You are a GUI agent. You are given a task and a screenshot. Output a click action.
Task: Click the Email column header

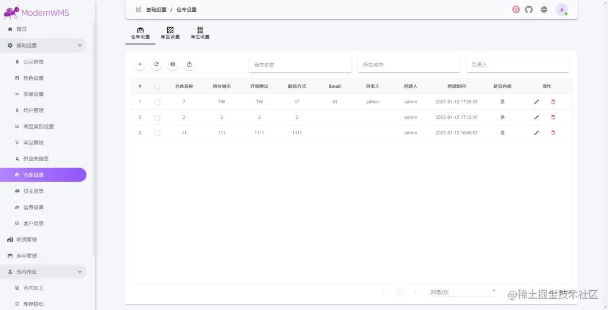click(x=334, y=86)
